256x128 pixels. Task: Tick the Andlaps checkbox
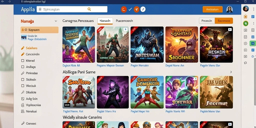click(23, 67)
